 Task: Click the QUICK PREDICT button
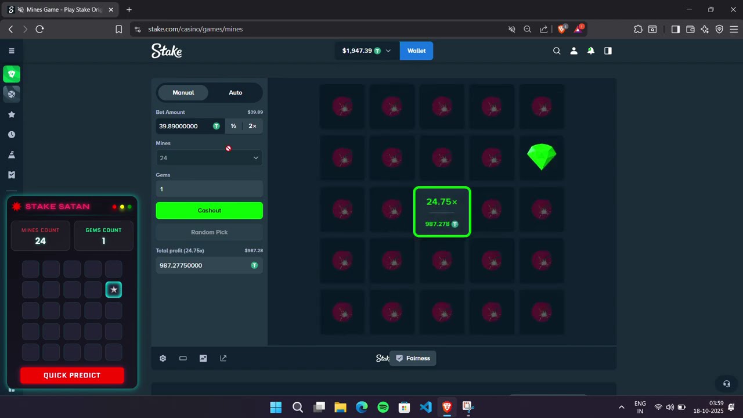coord(72,376)
